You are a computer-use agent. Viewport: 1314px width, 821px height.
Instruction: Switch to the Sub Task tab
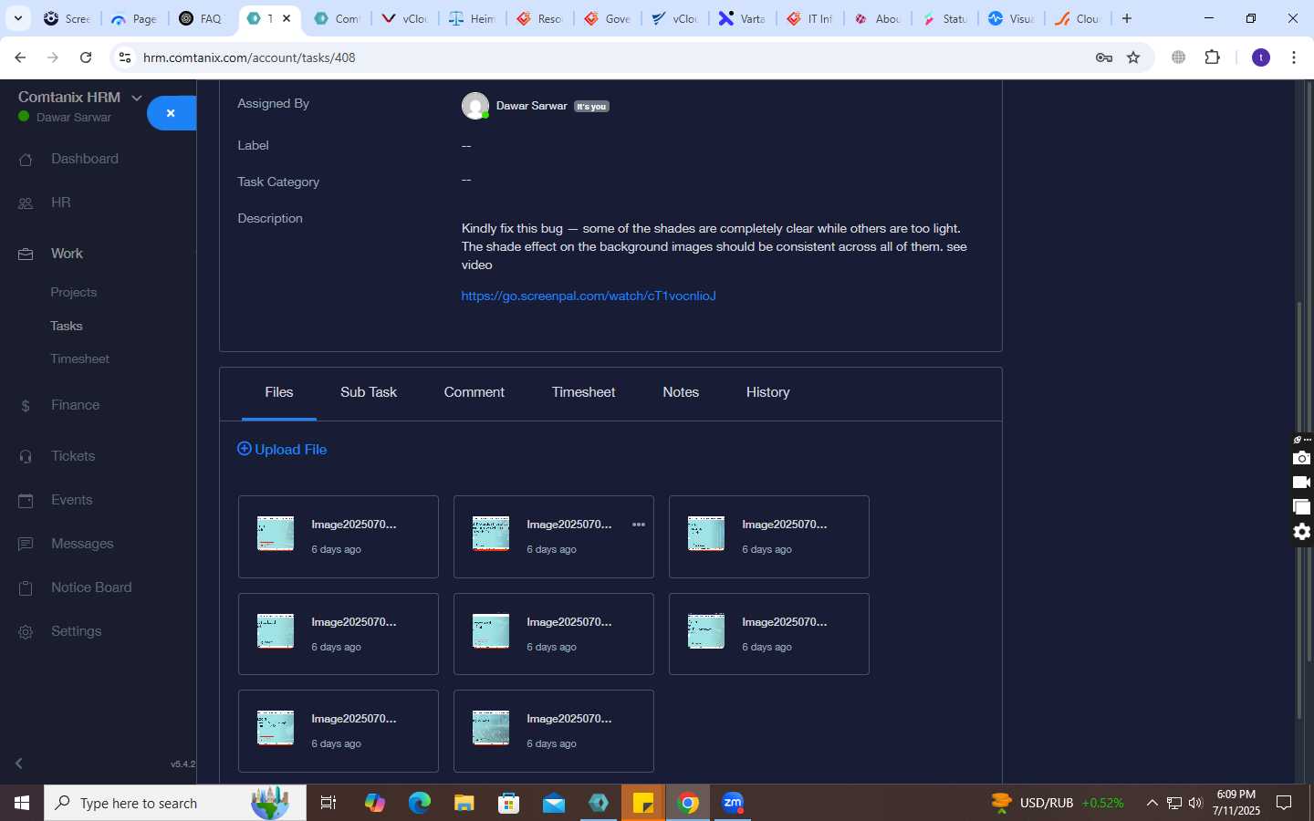(x=369, y=392)
